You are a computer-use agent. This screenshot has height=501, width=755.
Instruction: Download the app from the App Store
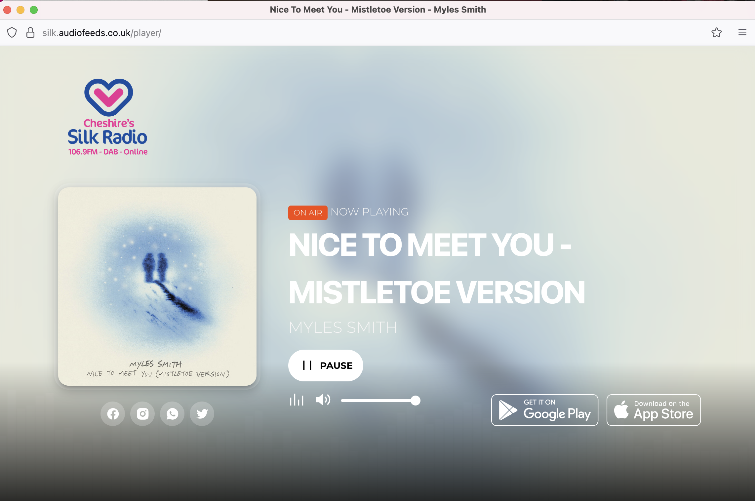[654, 410]
